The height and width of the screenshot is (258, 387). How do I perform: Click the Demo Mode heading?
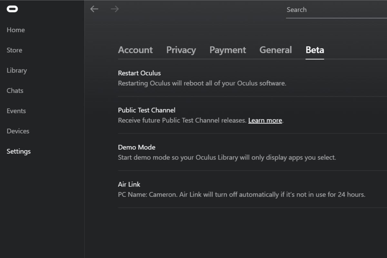click(x=137, y=147)
